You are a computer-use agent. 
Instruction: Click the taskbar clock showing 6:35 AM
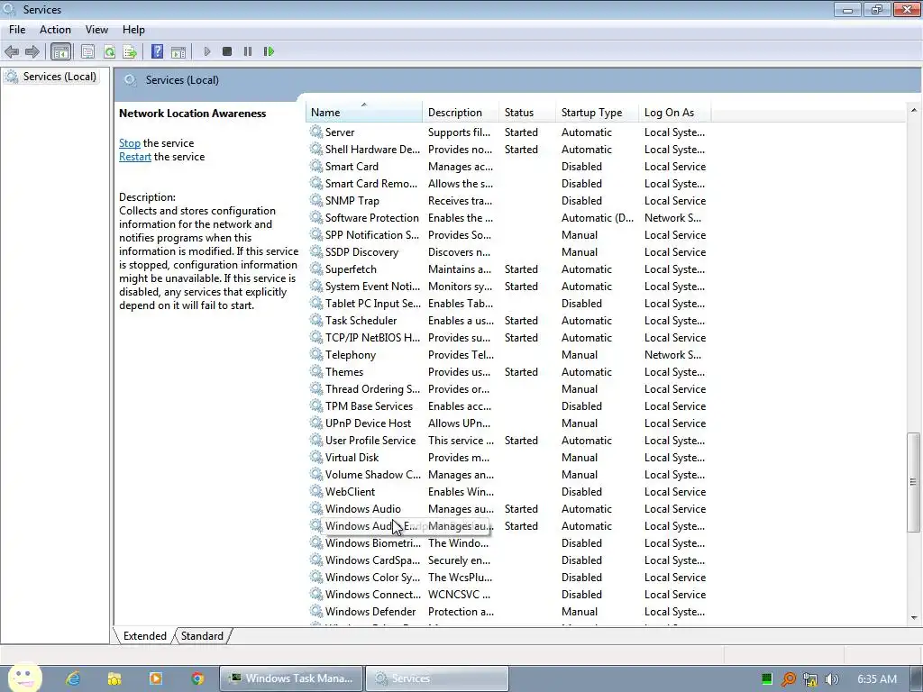coord(876,679)
